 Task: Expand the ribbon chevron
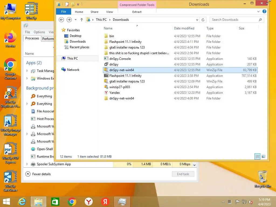tap(258, 12)
